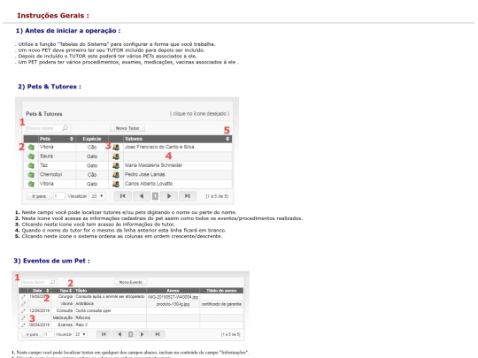Click the Novo Evento button
478x358 pixels.
click(x=131, y=282)
